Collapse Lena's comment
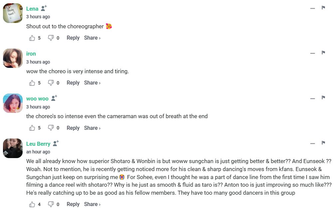Screen dimensions: 335x211 pyautogui.click(x=312, y=8)
